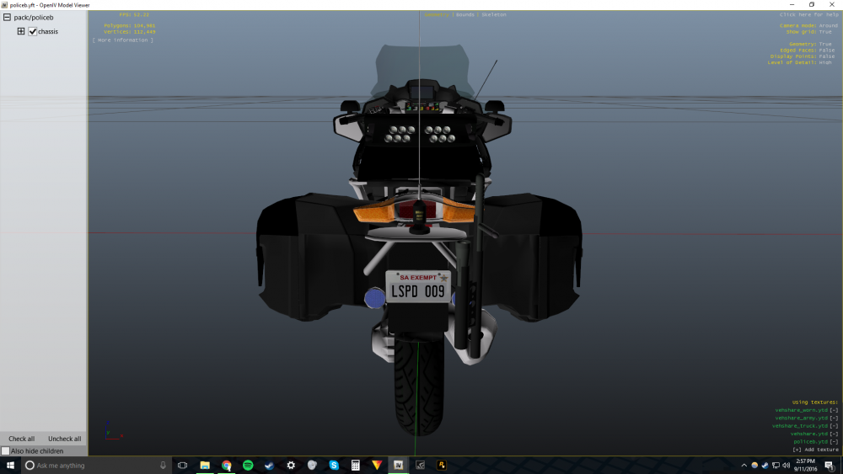Click the FPS counter readout

pos(134,14)
